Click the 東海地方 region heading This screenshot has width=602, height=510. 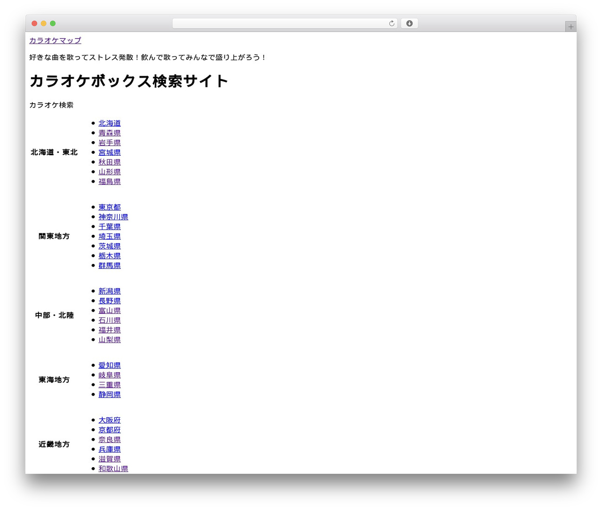[54, 380]
